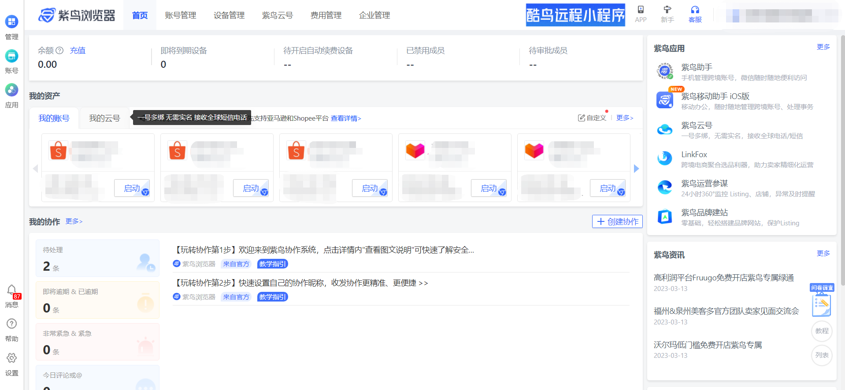Open news 高利润平台Fruugo免费开店紫鸟专属绿通
The image size is (845, 390).
[x=724, y=278]
